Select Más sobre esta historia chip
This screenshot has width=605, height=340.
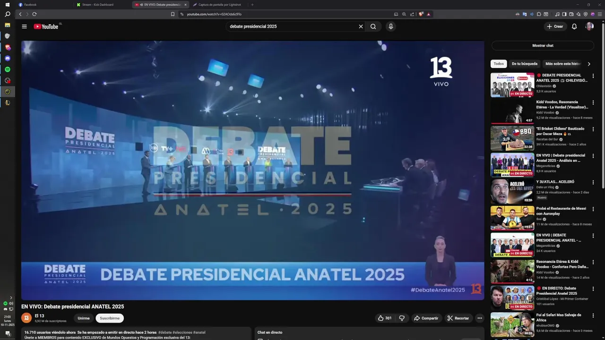pyautogui.click(x=563, y=64)
